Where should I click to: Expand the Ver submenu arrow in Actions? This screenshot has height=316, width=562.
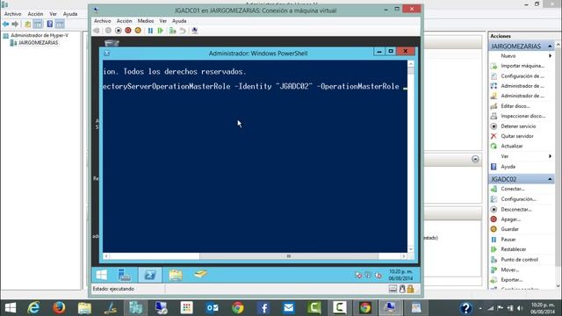(550, 156)
